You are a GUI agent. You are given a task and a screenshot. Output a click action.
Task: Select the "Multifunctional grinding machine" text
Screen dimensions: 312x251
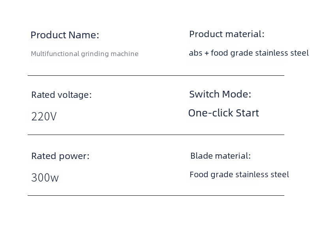point(85,54)
